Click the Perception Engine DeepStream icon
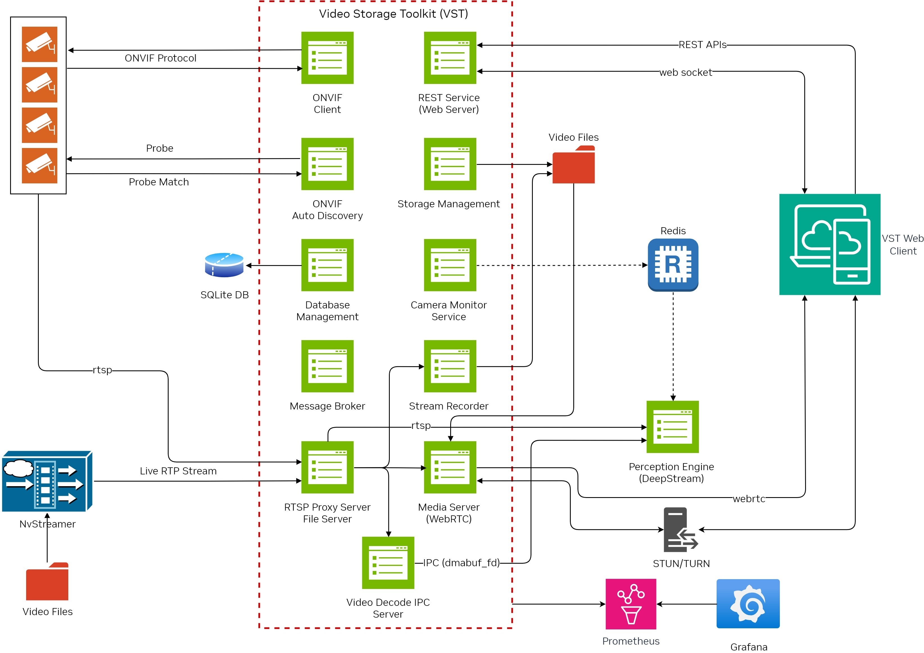Viewport: 924px width, 653px height. pyautogui.click(x=672, y=426)
